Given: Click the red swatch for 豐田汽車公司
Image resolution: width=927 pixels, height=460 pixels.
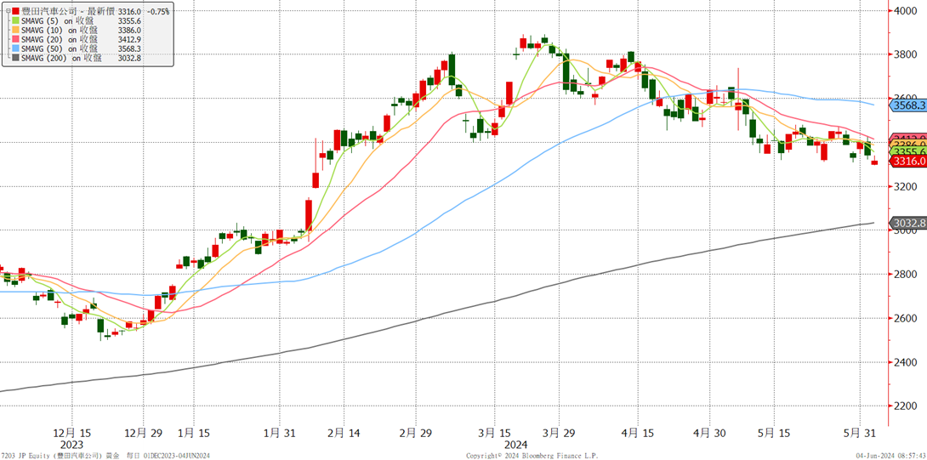Looking at the screenshot, I should (x=15, y=11).
